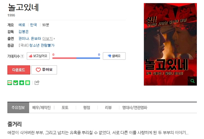204x139 pixels.
Task: Share to Naver cafe via coffee cup icon
Action: [x=16, y=83]
